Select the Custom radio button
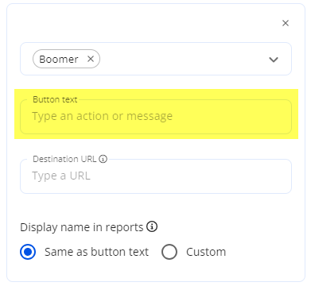 [x=169, y=252]
